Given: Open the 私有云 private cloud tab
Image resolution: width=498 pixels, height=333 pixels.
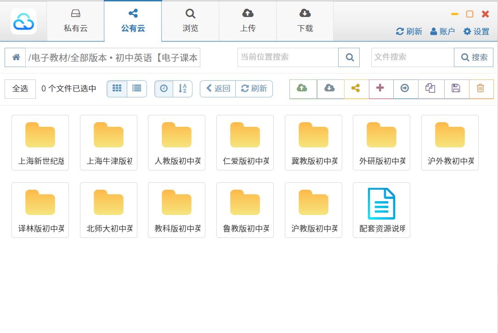Looking at the screenshot, I should pos(76,21).
